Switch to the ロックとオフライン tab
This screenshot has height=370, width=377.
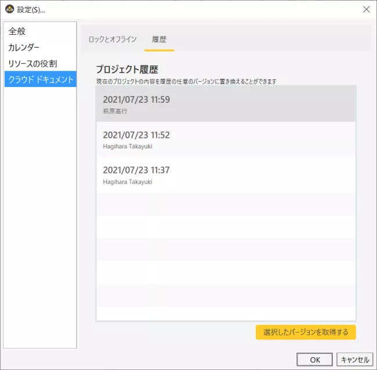(113, 39)
